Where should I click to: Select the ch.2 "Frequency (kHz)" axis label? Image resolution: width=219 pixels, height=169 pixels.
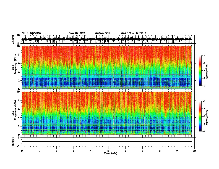pos(15,110)
